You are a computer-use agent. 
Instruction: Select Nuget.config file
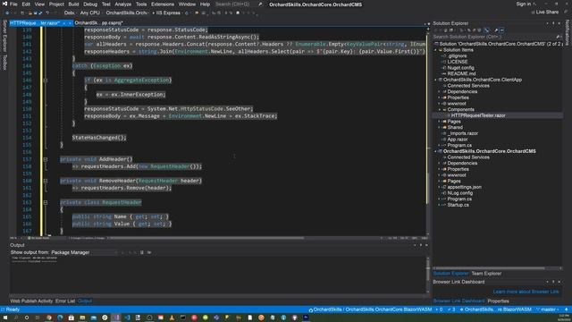(460, 68)
